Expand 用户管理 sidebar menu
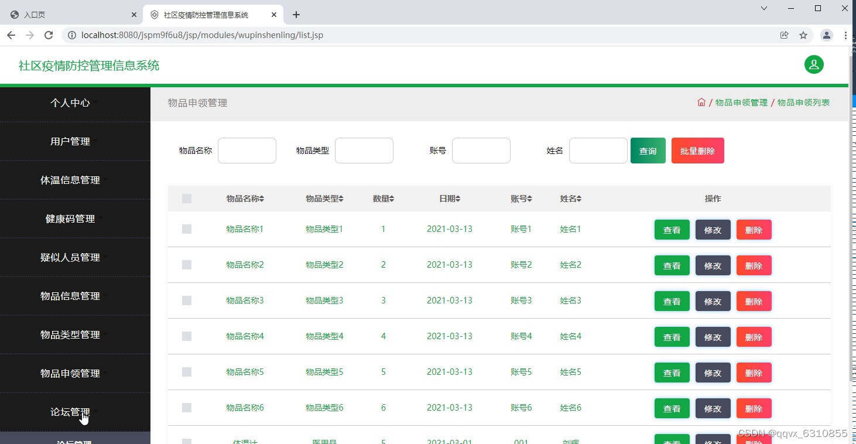This screenshot has width=856, height=444. coord(75,141)
